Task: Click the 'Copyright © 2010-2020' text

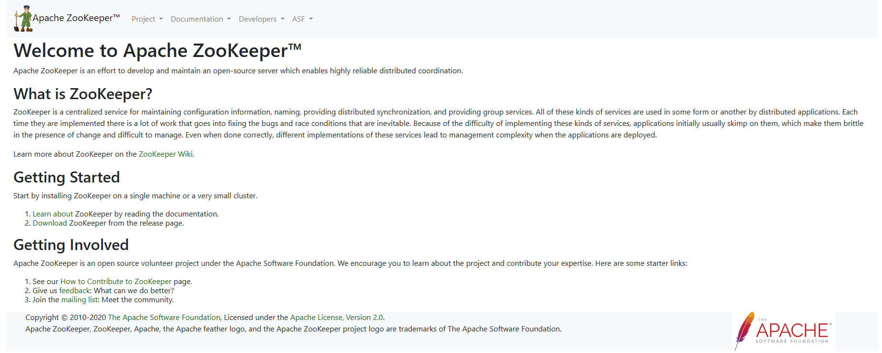Action: 66,318
